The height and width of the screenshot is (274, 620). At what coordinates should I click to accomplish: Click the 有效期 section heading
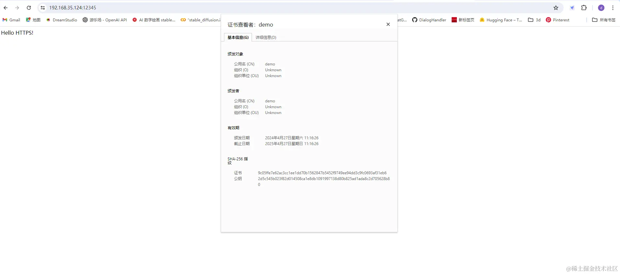point(233,128)
